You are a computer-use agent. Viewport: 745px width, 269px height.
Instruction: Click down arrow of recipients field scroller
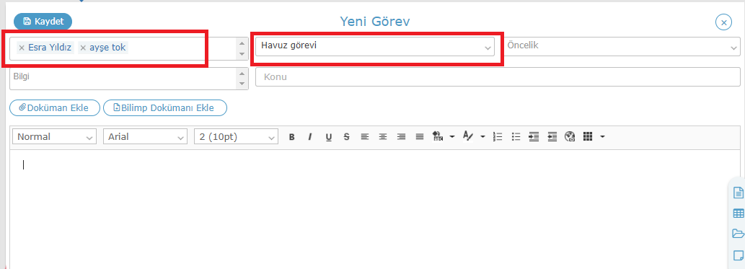click(242, 53)
